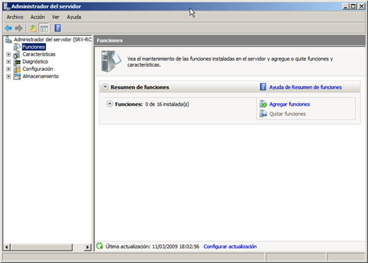Expand the Características tree node
368x263 pixels.
pyautogui.click(x=8, y=54)
